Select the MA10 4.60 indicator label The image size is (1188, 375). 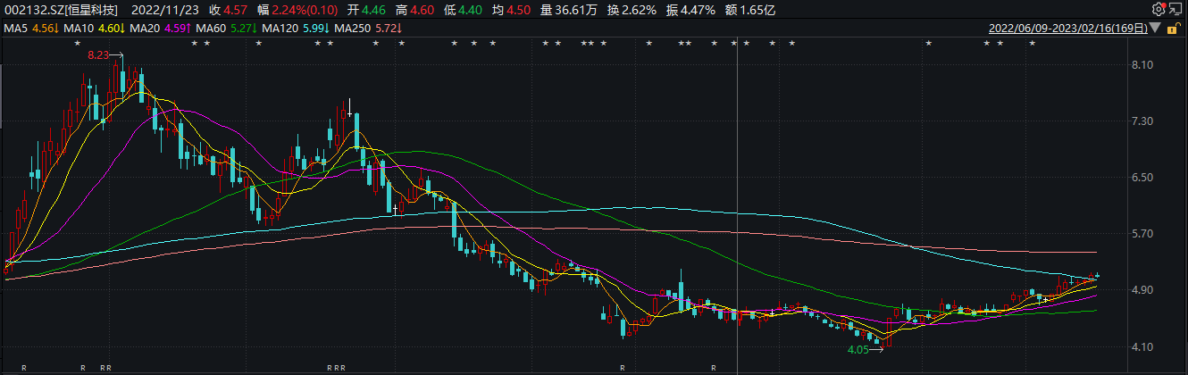click(x=96, y=29)
